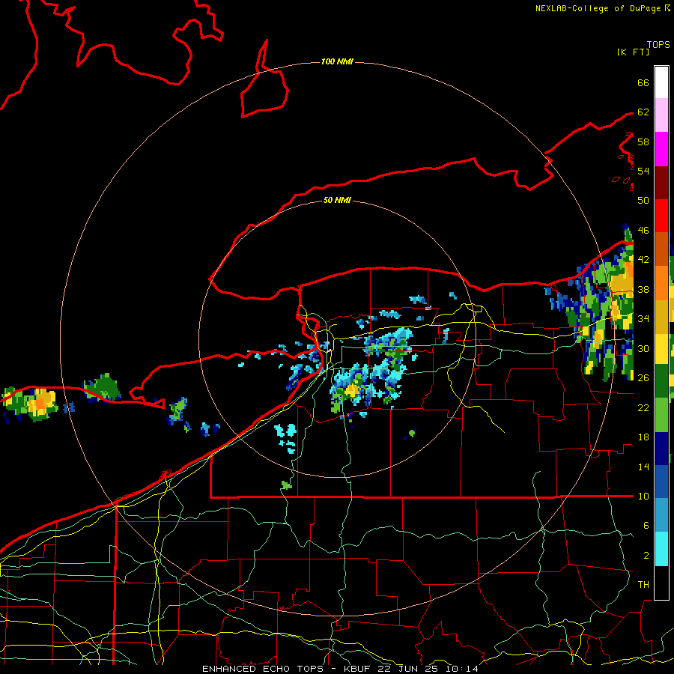
Task: Click the "10:14" timestamp in footer
Action: (x=462, y=669)
